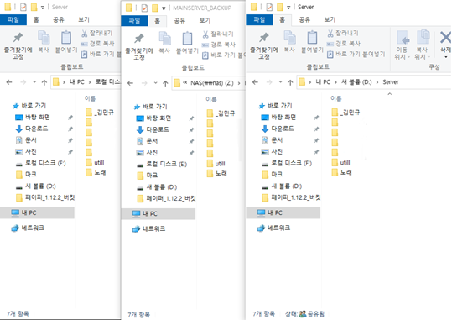Viewport: 452px width, 320px height.
Task: Select 노래 folder in MAINSERVER_BACKUP window
Action: coord(217,174)
